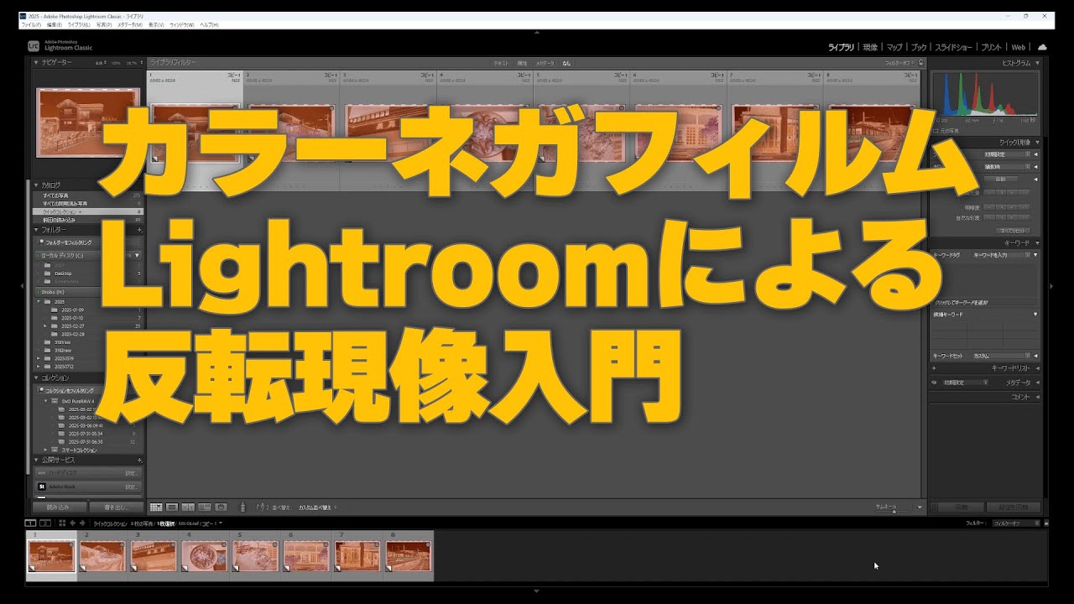Viewport: 1074px width, 604px height.
Task: Open second window display button 2
Action: point(44,523)
